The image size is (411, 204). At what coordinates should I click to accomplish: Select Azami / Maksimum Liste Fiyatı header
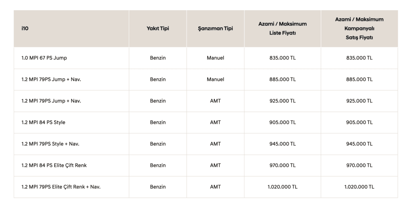point(283,29)
